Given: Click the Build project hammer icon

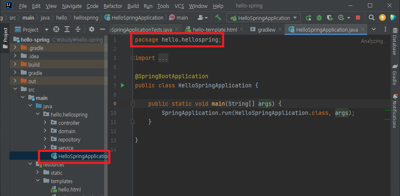Looking at the screenshot, I should coord(218,17).
